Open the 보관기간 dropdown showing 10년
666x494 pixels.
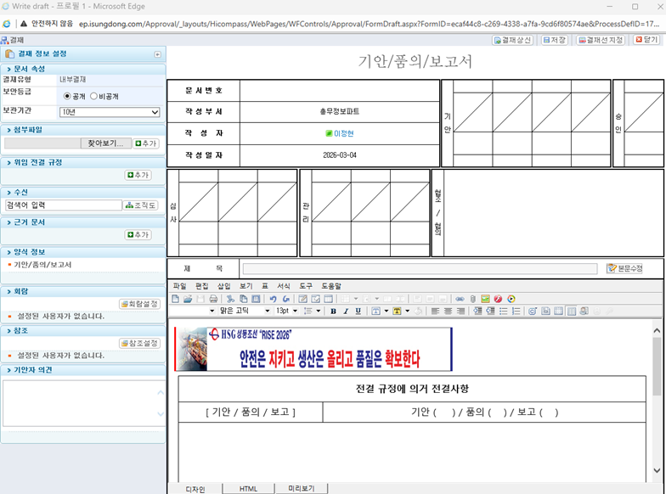[x=110, y=112]
